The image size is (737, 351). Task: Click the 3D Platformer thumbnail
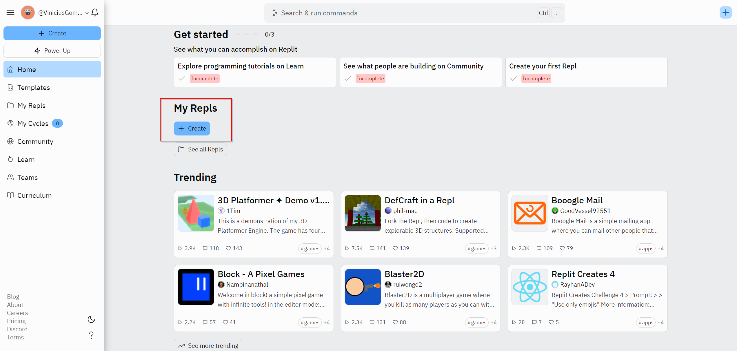click(x=196, y=213)
